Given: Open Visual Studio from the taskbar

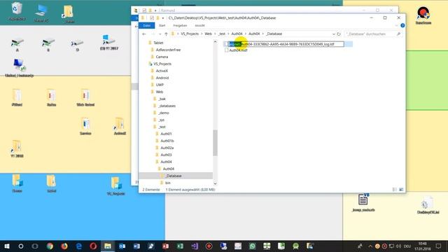Looking at the screenshot, I should pos(195,246).
